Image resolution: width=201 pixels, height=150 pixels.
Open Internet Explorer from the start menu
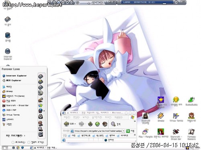[x=14, y=76]
